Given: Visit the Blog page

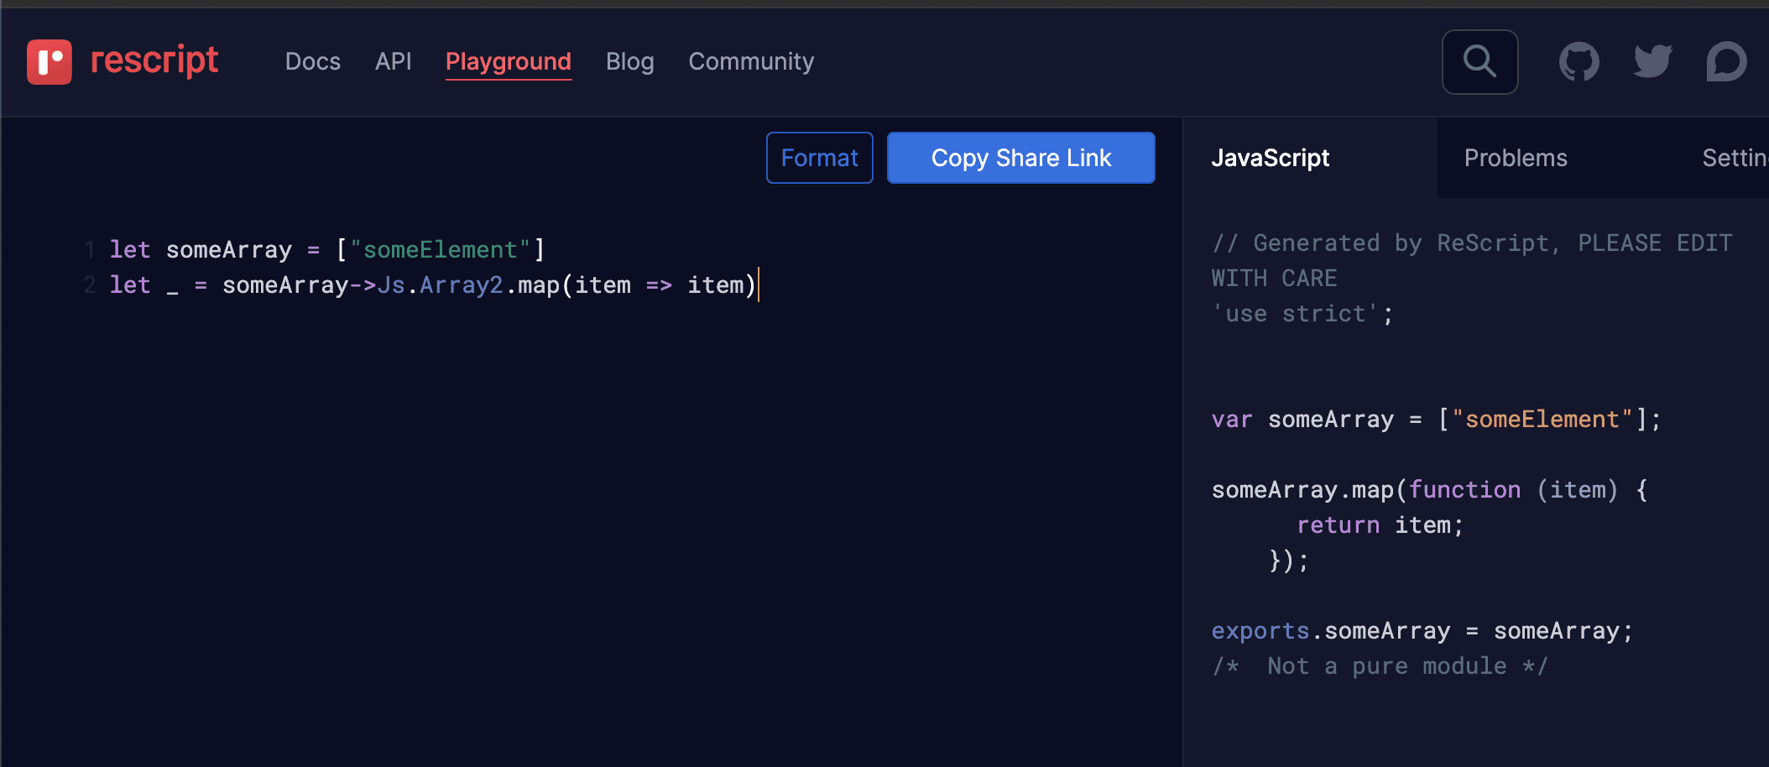Looking at the screenshot, I should click(629, 61).
